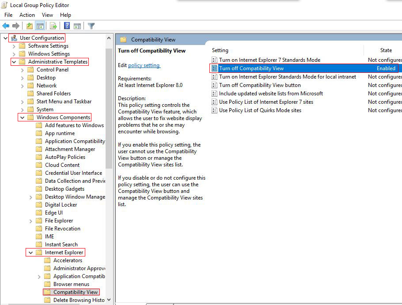Click the policy icon for Turn off Compatibility View
The image size is (402, 305).
pos(214,68)
